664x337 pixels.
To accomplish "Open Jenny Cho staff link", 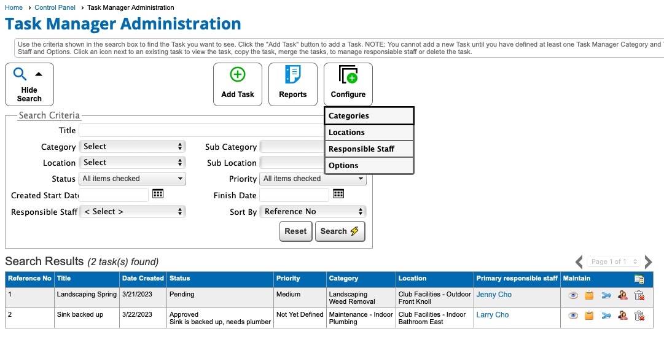I will [494, 295].
